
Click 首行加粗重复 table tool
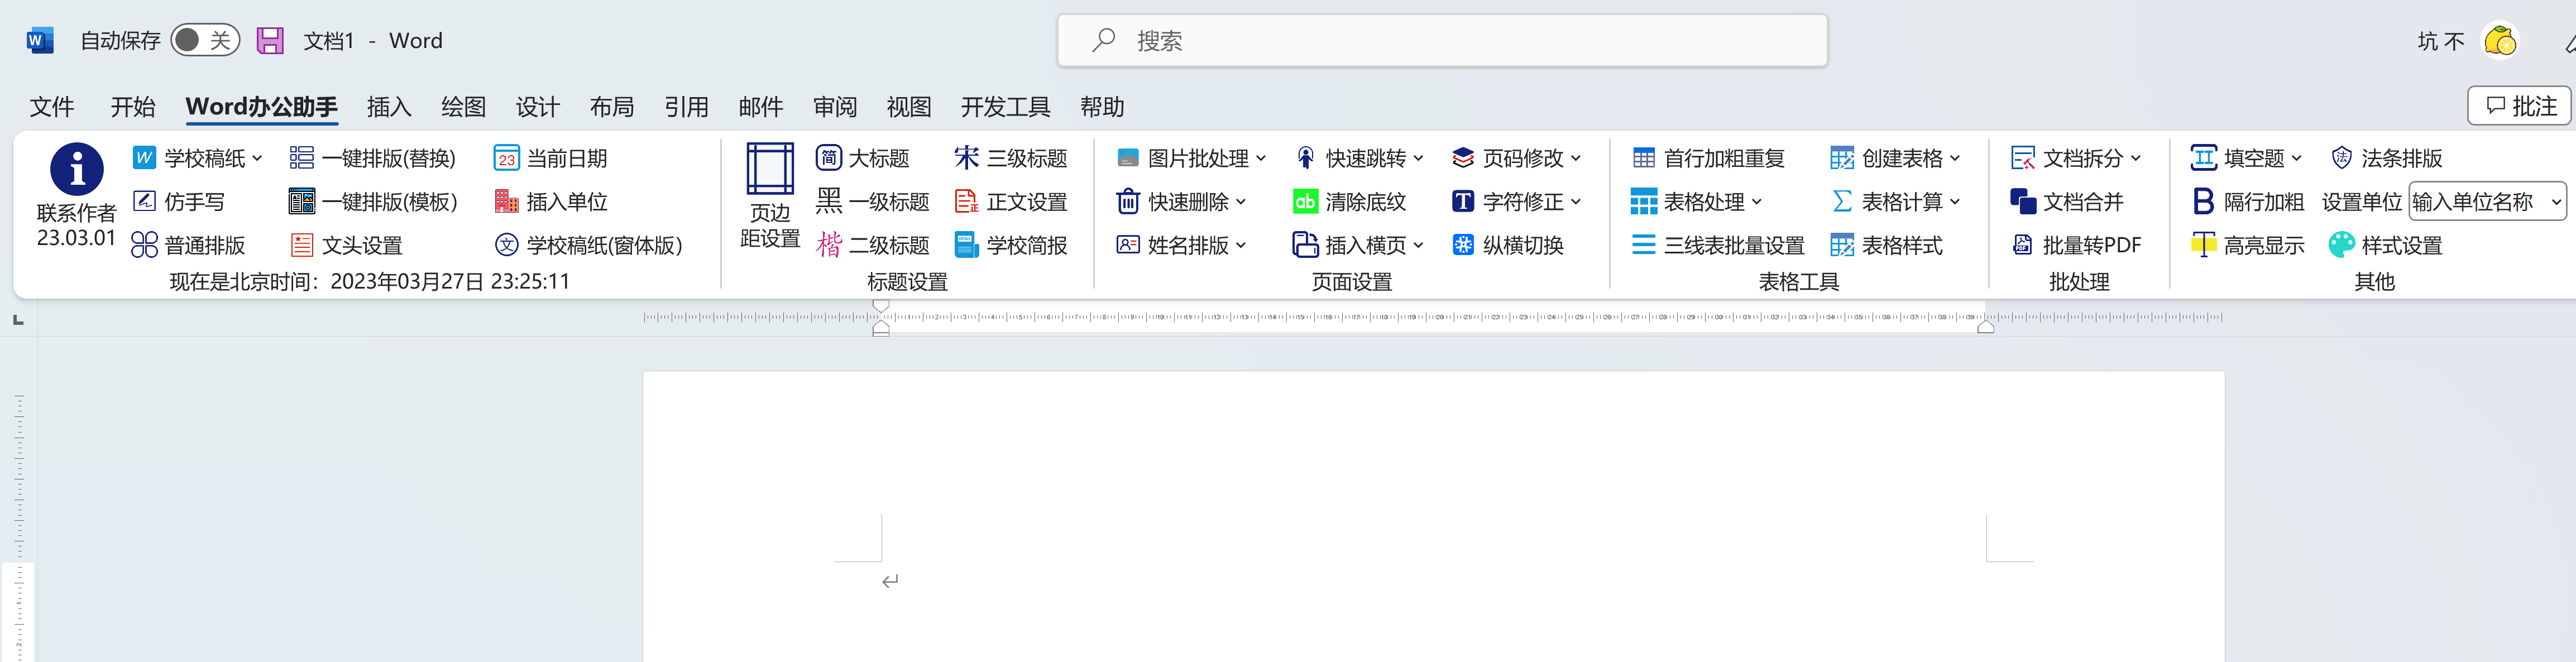point(1708,158)
